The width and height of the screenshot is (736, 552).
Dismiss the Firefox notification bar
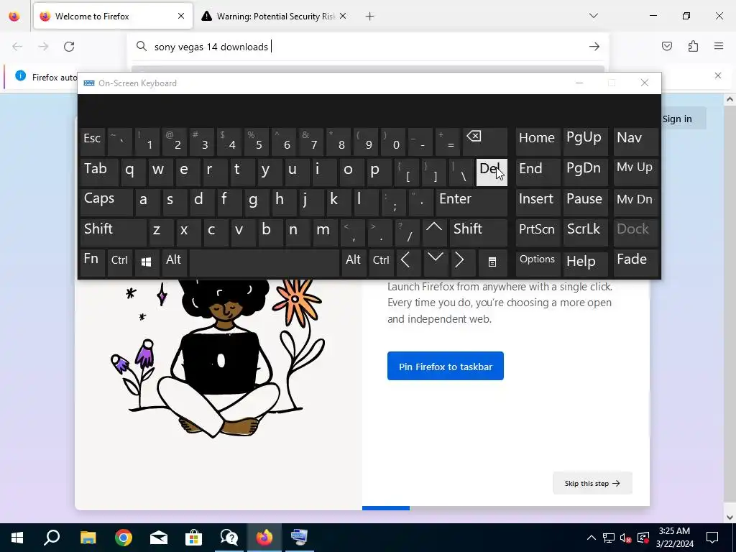pos(718,75)
